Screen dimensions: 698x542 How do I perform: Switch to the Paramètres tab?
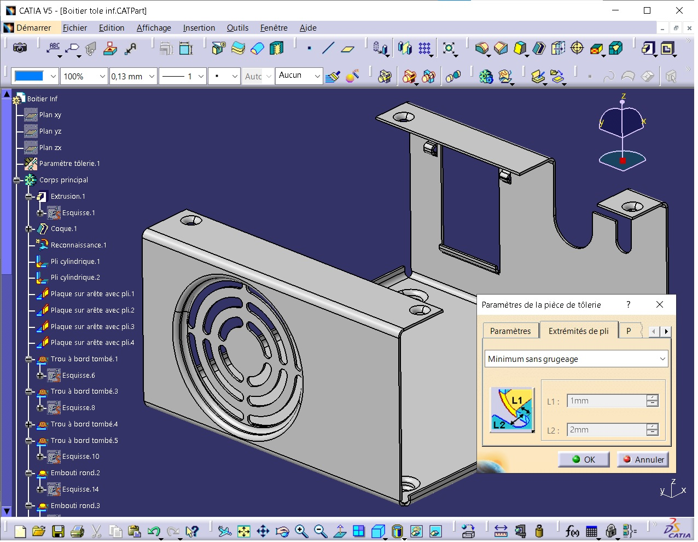coord(510,331)
